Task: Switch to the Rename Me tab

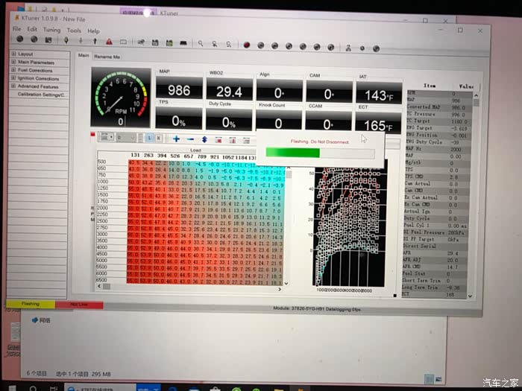Action: click(x=107, y=57)
